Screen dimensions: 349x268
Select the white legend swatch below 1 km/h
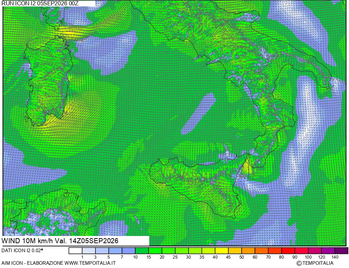(x=75, y=251)
